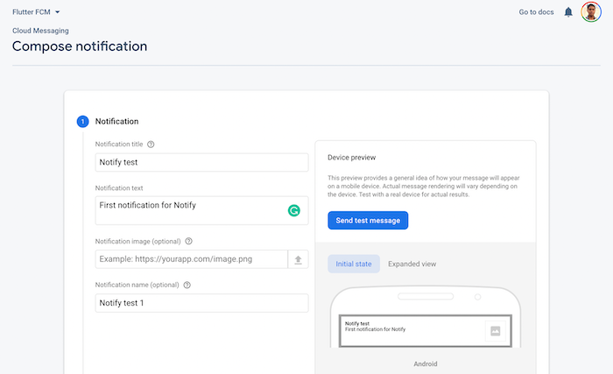The image size is (613, 374).
Task: Click the Notification image URL field
Action: [x=191, y=259]
